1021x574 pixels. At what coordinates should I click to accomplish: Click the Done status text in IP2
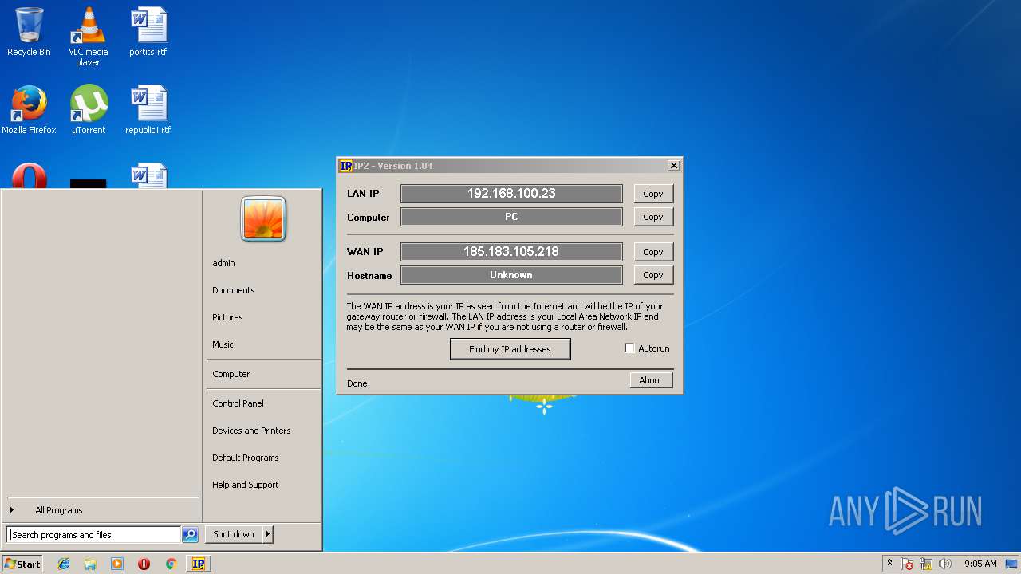click(357, 383)
